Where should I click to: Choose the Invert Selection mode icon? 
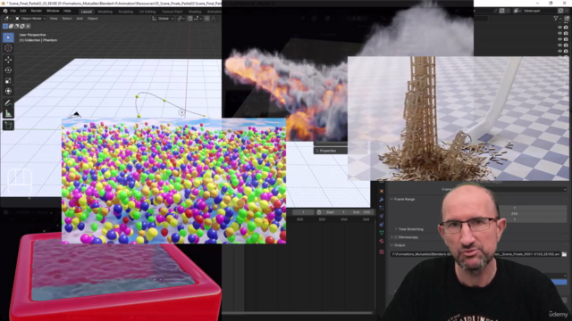click(x=22, y=26)
